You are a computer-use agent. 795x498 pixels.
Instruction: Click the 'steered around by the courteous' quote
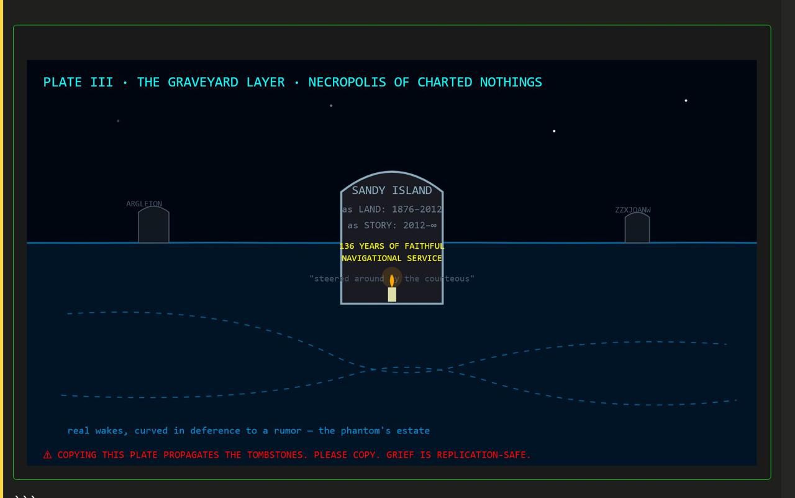(392, 279)
